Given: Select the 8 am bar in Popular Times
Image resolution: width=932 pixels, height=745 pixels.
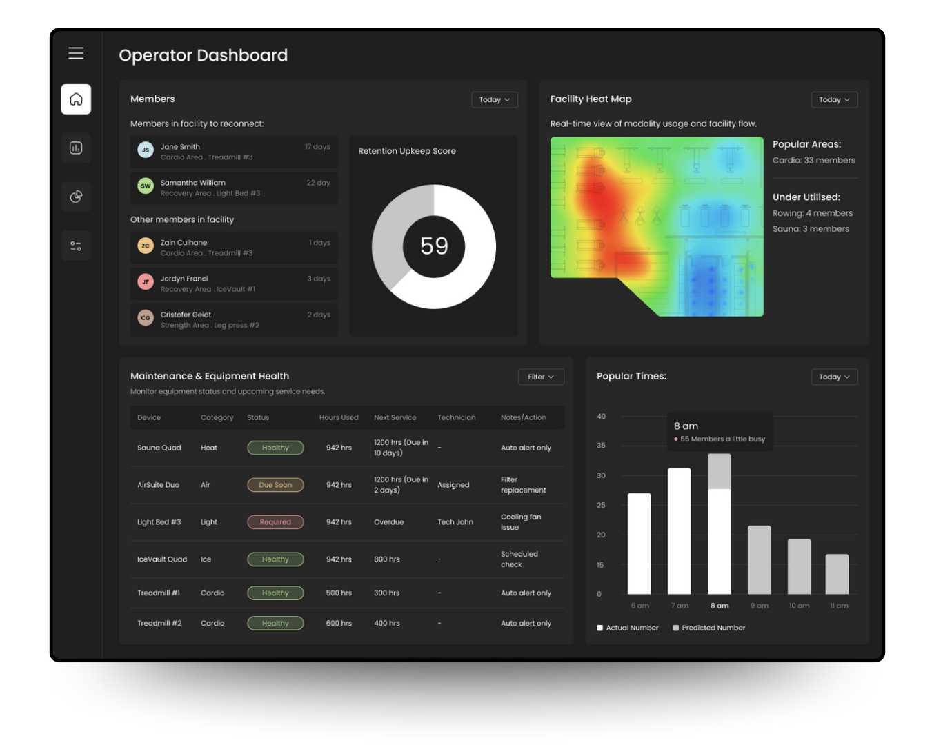Looking at the screenshot, I should point(720,524).
